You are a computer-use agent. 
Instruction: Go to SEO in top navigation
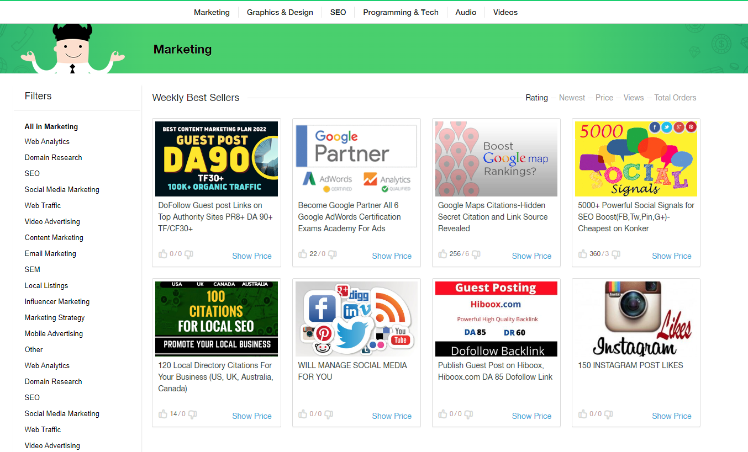tap(338, 12)
